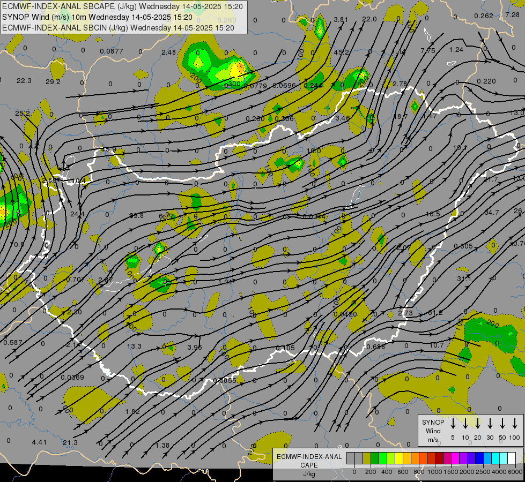The width and height of the screenshot is (525, 482).
Task: Click 'SYNOP Wind m/s' legend label
Action: click(433, 431)
